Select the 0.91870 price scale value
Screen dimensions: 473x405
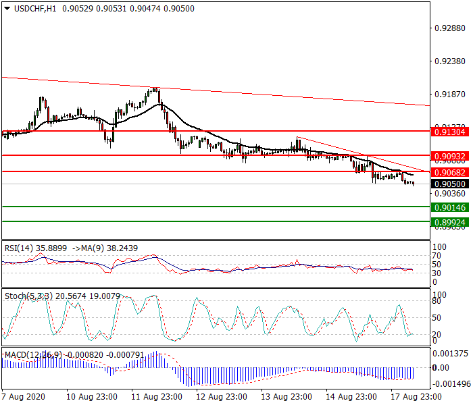450,94
